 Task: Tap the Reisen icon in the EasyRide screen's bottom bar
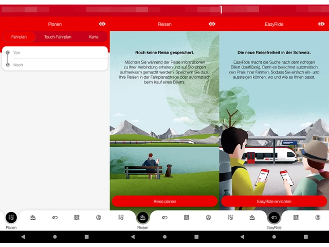tap(252, 218)
